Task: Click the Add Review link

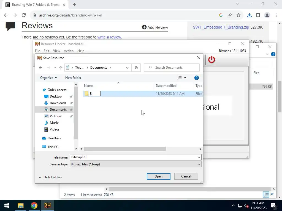Action: [155, 27]
